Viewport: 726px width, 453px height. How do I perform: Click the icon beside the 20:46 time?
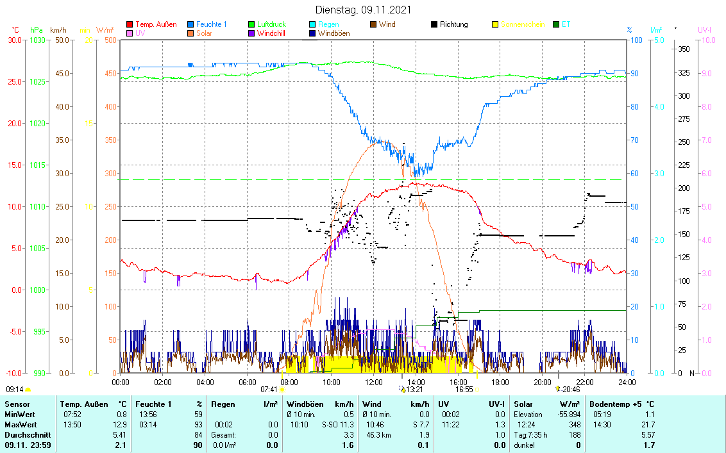(558, 389)
